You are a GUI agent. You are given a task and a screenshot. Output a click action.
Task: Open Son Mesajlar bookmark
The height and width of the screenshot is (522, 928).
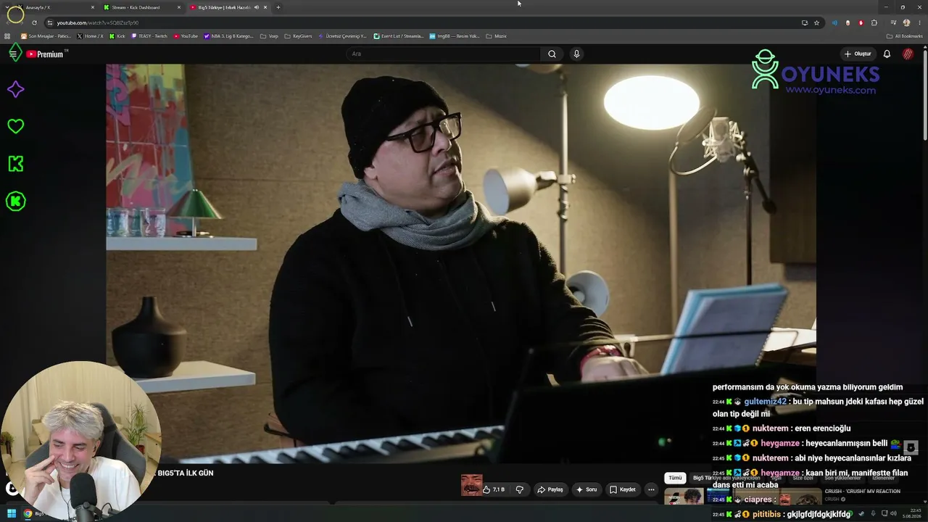click(x=46, y=36)
